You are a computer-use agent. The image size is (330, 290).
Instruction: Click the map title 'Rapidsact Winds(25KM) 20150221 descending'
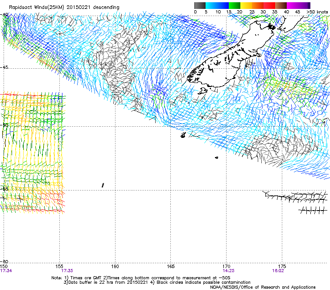tap(64, 8)
